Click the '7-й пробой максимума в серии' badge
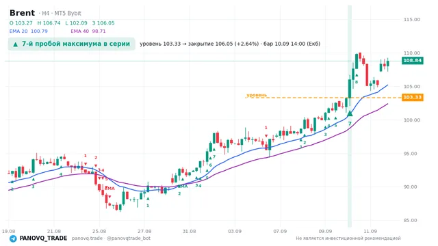 coord(71,44)
